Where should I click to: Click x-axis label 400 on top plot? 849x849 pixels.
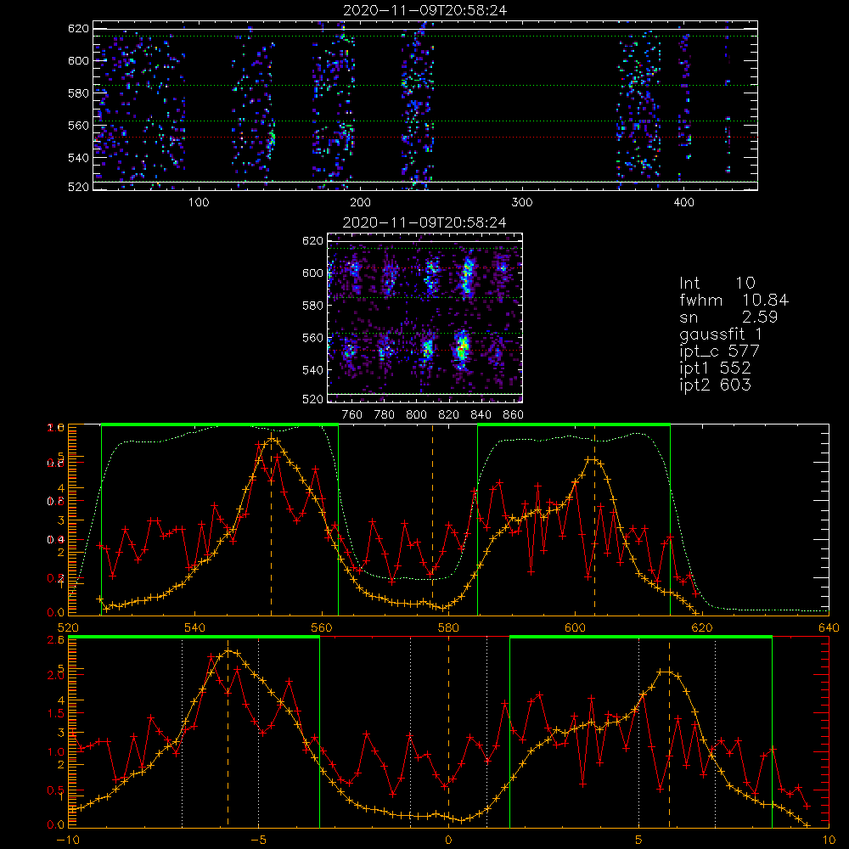(683, 203)
